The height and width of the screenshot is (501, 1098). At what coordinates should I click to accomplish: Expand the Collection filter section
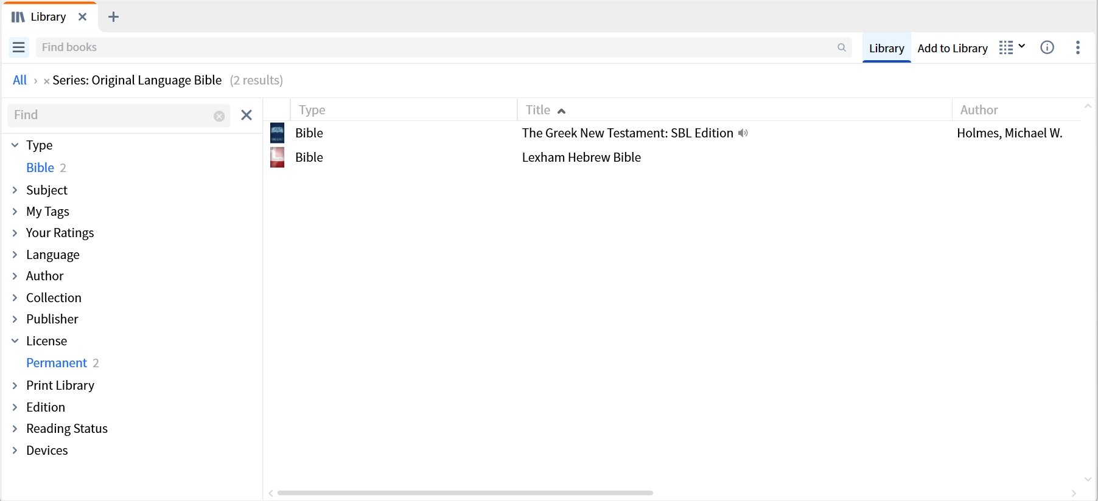(x=15, y=298)
